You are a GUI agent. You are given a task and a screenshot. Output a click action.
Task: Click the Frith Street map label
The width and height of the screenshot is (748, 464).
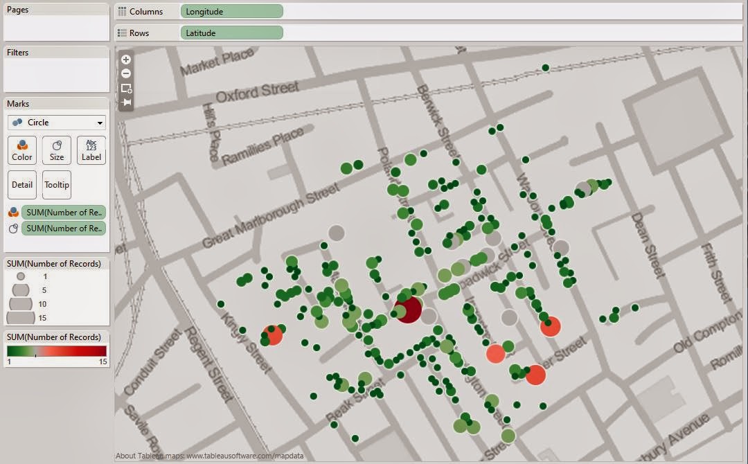[x=716, y=272]
